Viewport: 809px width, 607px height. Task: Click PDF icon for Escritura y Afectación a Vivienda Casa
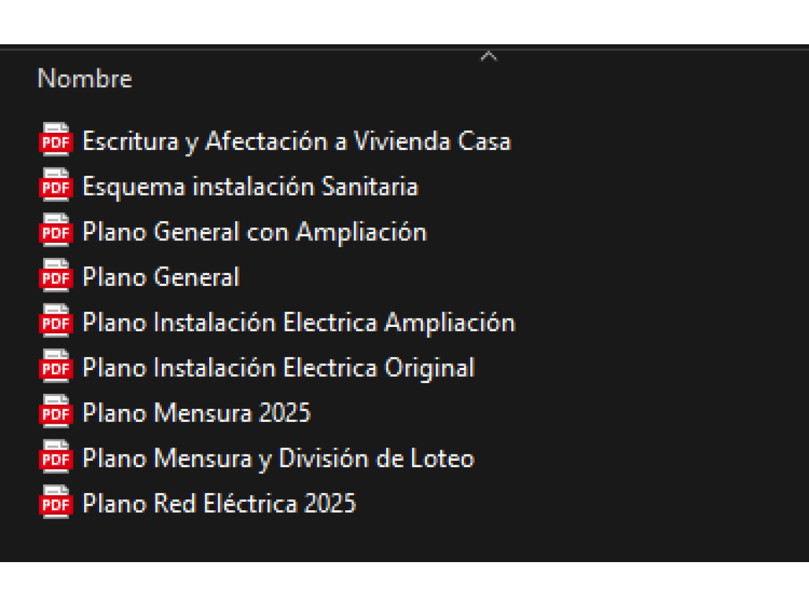(x=56, y=140)
